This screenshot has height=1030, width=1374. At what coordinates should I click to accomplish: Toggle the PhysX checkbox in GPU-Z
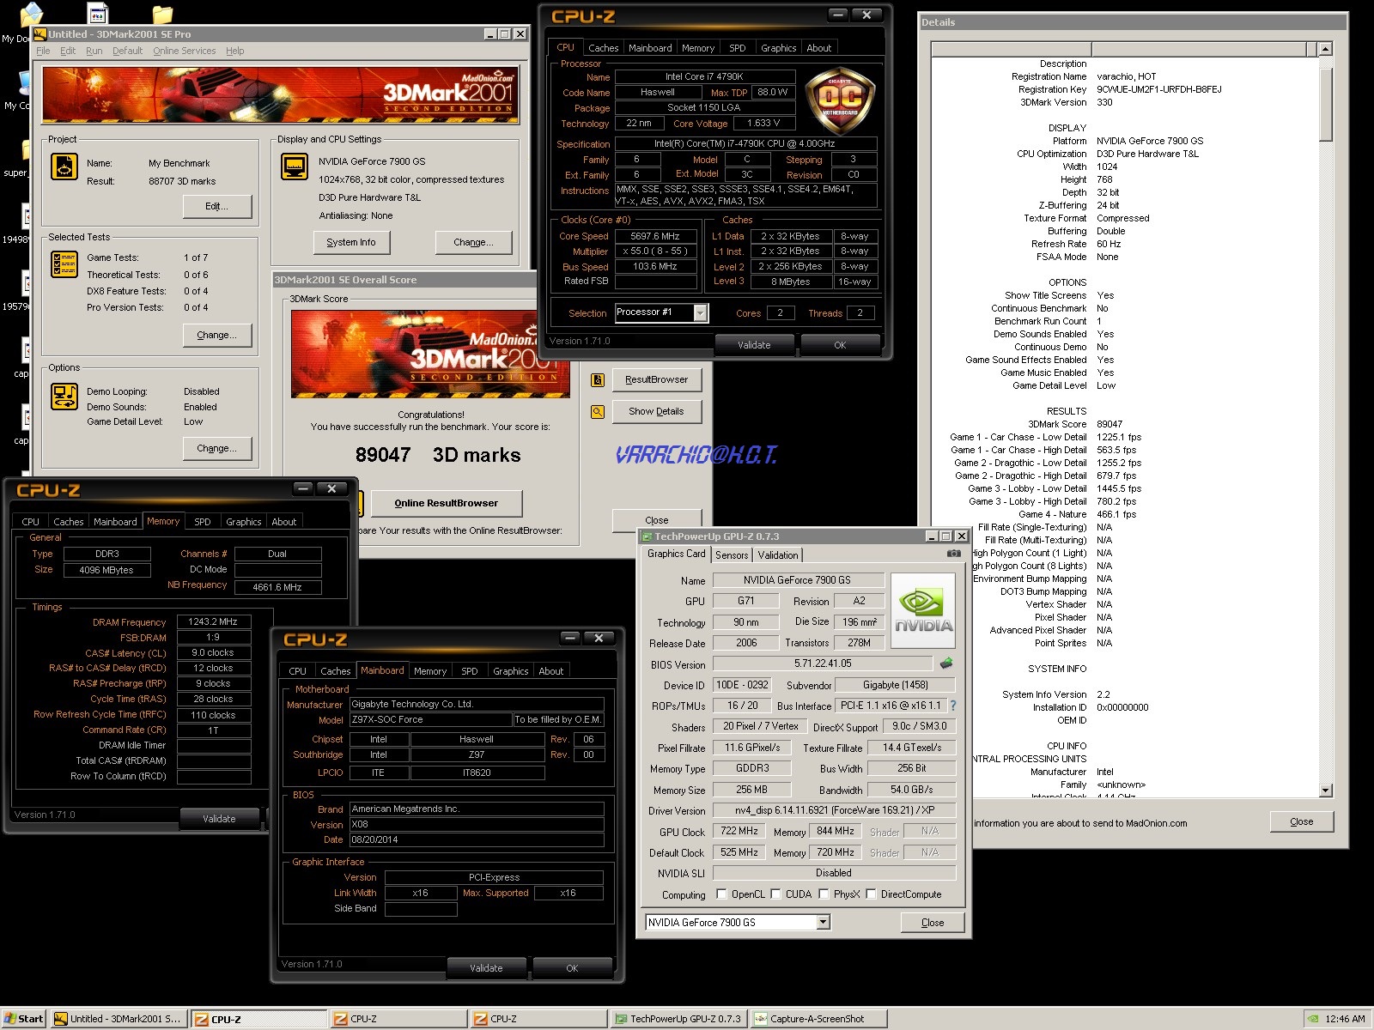click(x=824, y=894)
